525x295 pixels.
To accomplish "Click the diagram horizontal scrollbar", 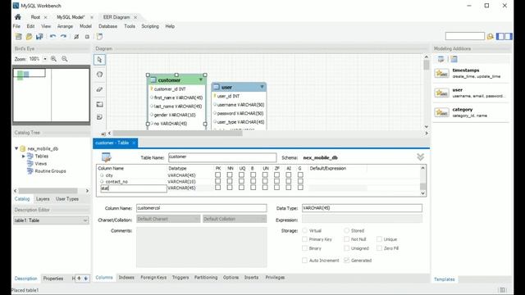I will [177, 133].
